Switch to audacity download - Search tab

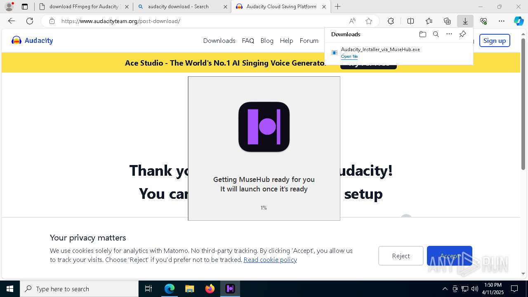[182, 7]
